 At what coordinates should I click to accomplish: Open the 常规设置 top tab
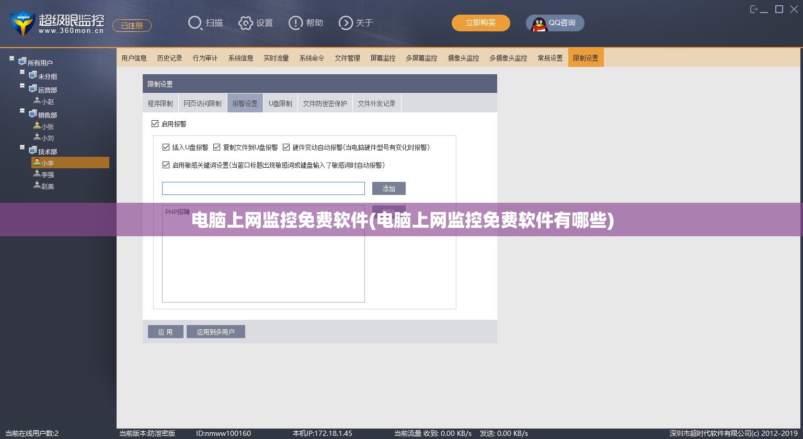pos(550,58)
